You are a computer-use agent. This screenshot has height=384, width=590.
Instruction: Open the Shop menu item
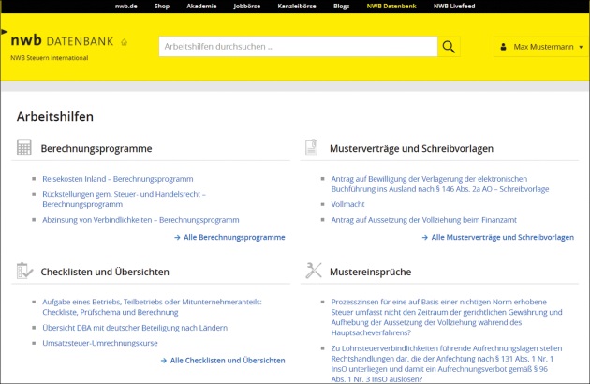pos(162,6)
